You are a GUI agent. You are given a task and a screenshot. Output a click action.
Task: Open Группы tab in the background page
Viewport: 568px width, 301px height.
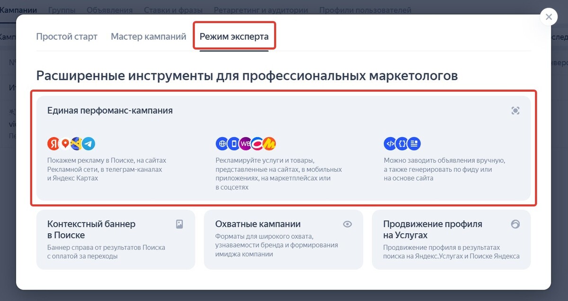pyautogui.click(x=62, y=9)
